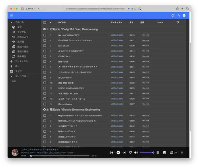Mute audio with the speaker icon
199x168 pixels.
point(136,153)
